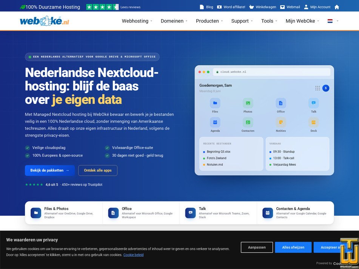Open the Winkelwagen basket icon
This screenshot has height=269, width=359.
(x=251, y=7)
